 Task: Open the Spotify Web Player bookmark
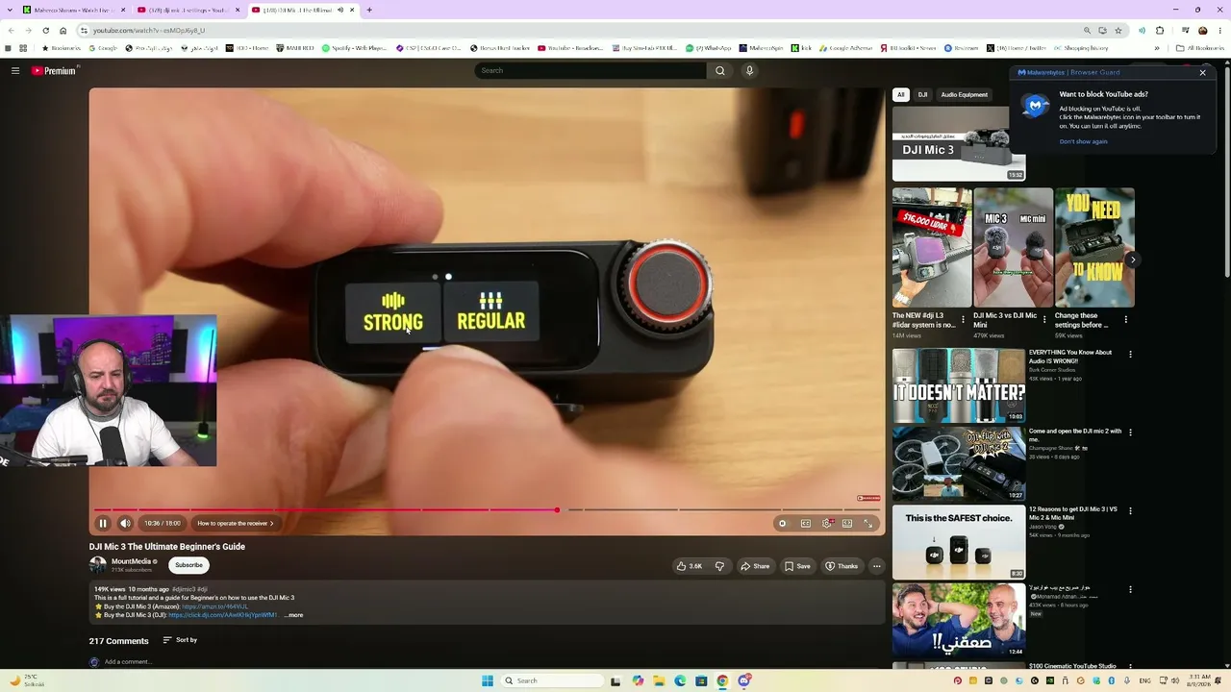click(x=355, y=48)
